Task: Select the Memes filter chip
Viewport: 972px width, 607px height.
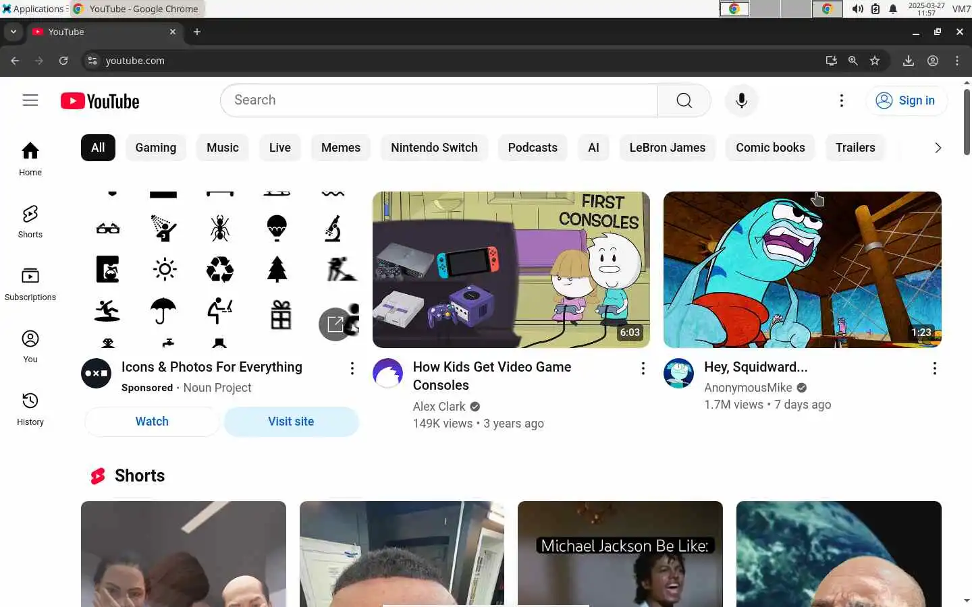Action: pos(341,148)
